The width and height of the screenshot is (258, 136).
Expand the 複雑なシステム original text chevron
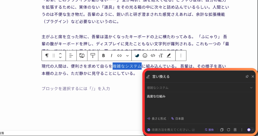point(251,88)
